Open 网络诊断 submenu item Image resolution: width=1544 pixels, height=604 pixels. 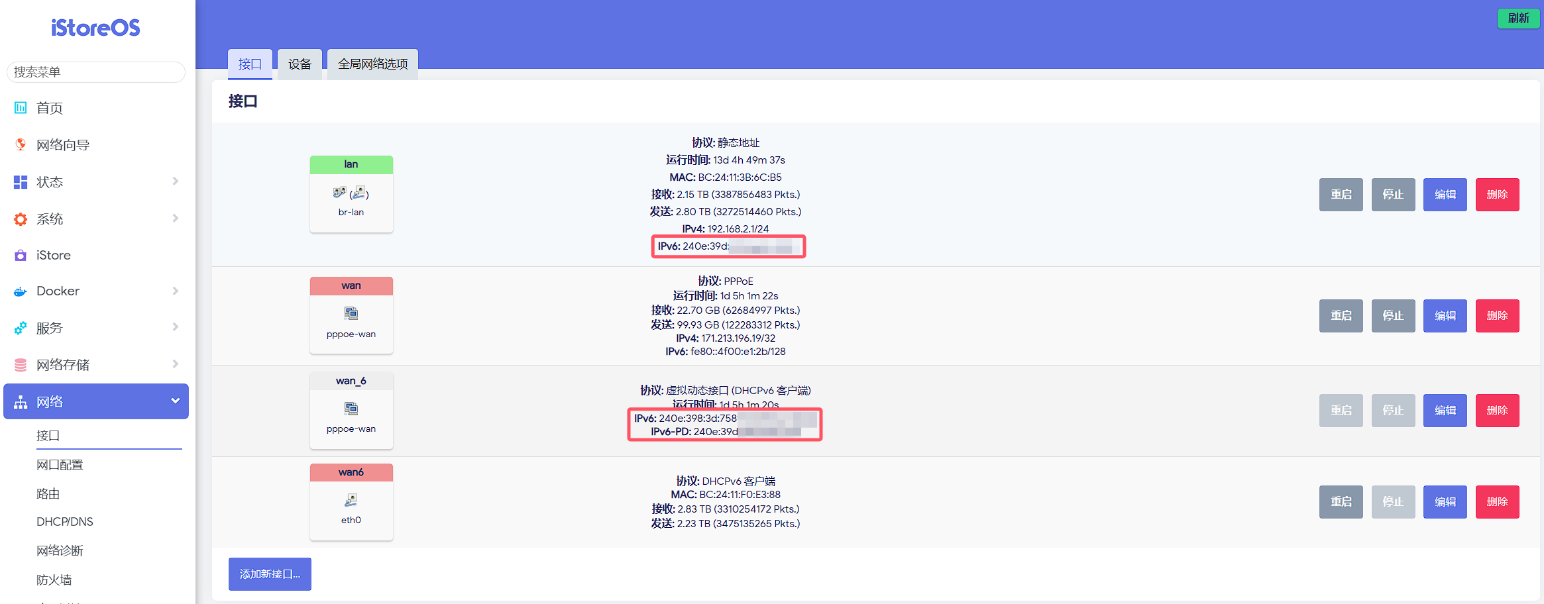point(60,550)
